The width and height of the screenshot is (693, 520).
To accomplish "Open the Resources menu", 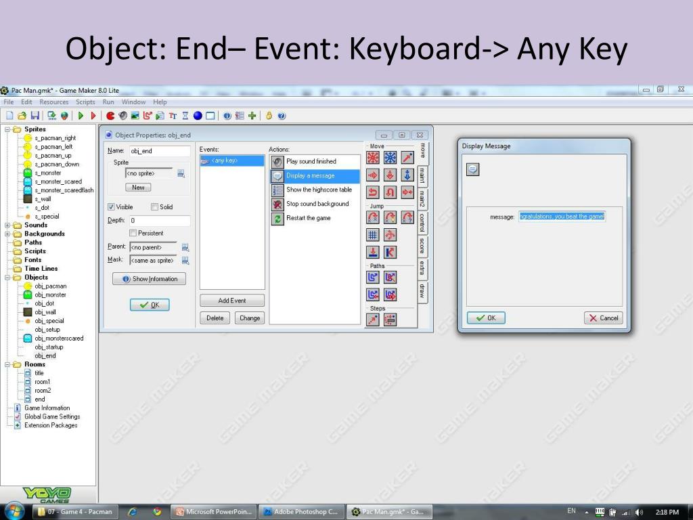I will point(54,102).
